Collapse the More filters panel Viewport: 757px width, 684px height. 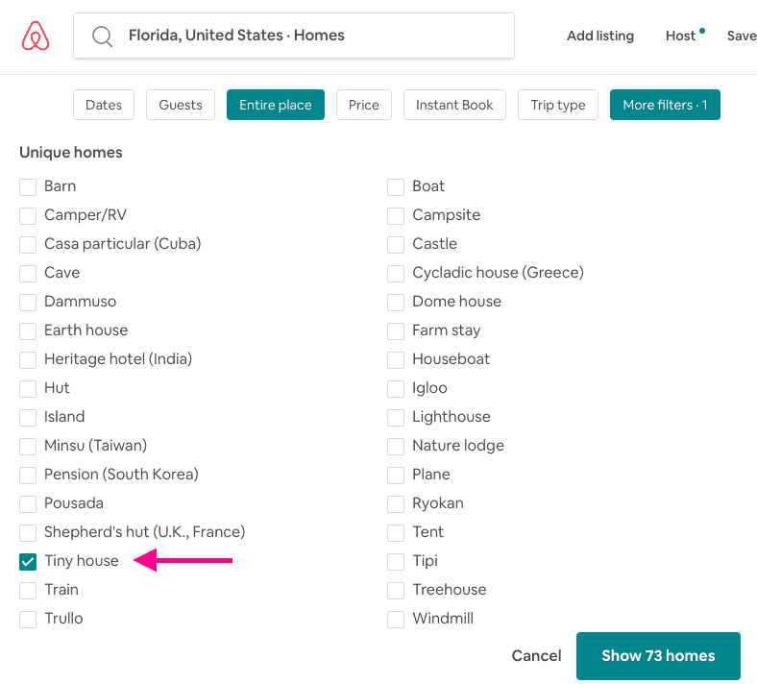665,105
